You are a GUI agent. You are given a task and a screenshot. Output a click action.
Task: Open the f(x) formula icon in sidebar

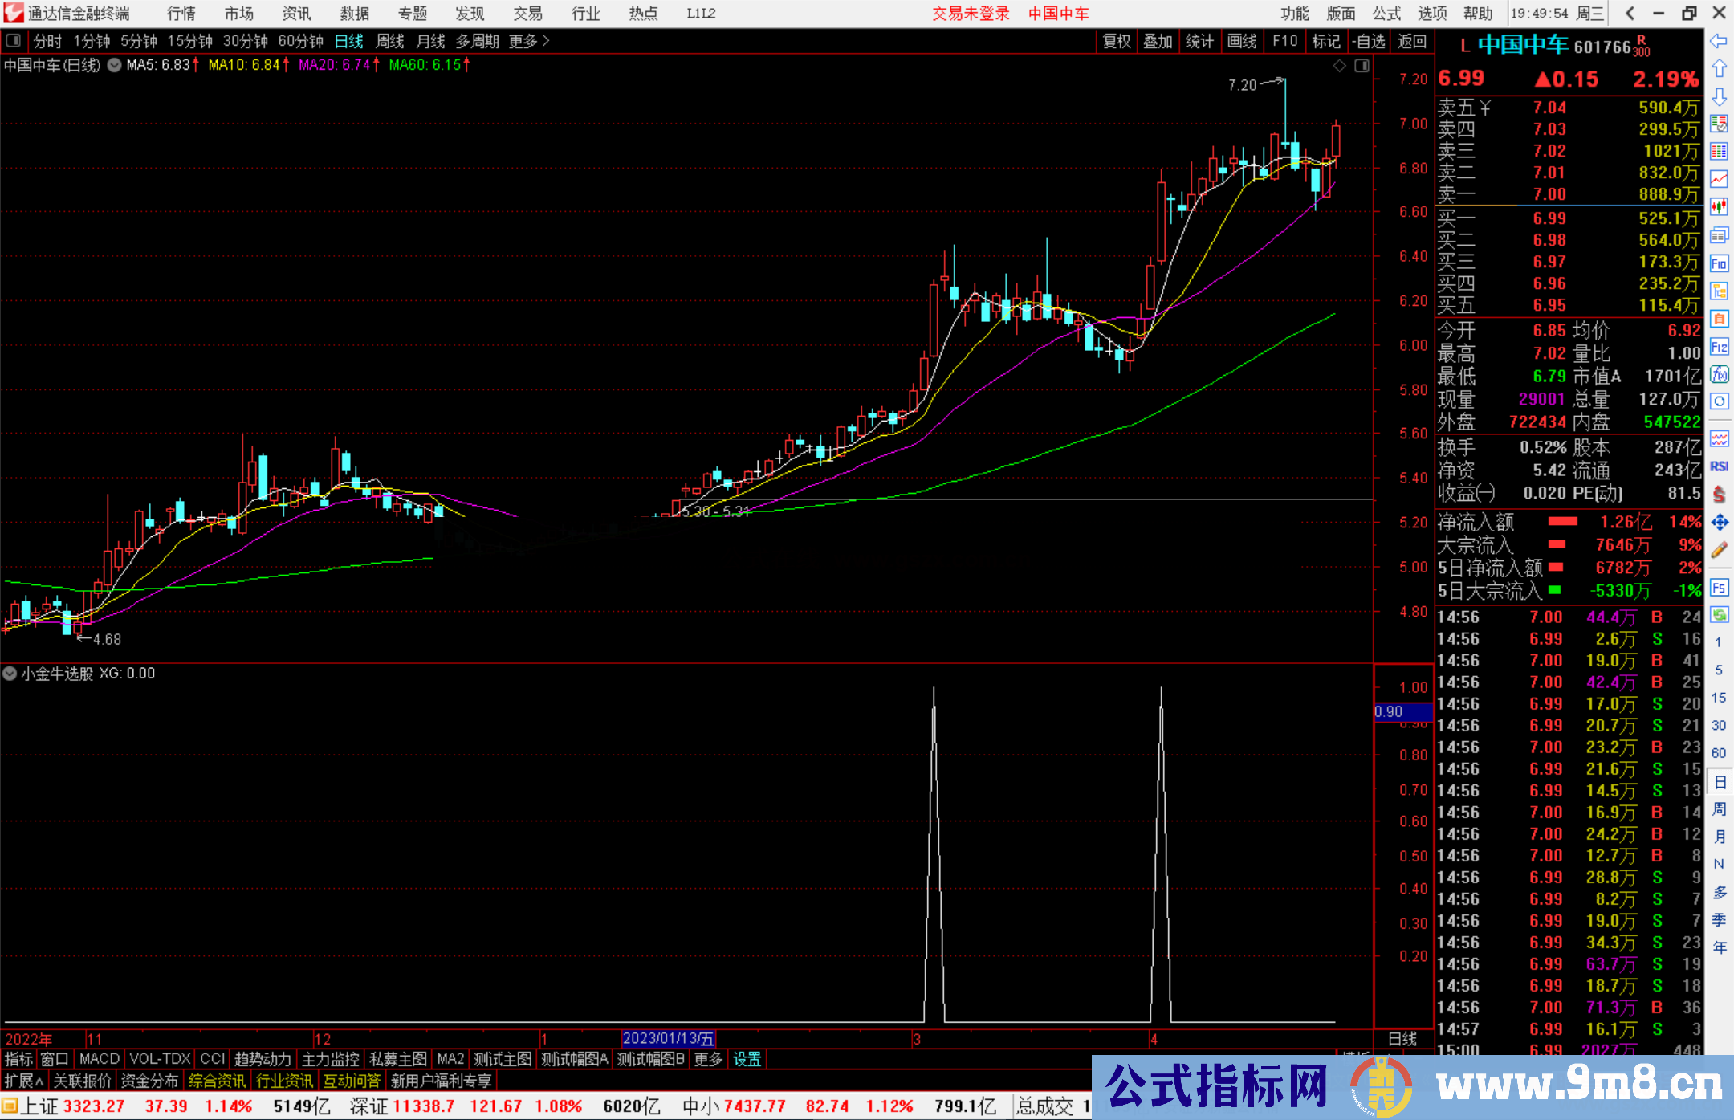[1719, 374]
